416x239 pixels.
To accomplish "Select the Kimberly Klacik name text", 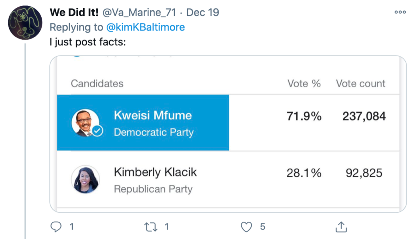I will pyautogui.click(x=155, y=172).
